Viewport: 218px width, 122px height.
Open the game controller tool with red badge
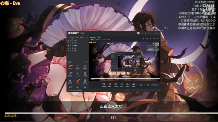click(x=70, y=87)
